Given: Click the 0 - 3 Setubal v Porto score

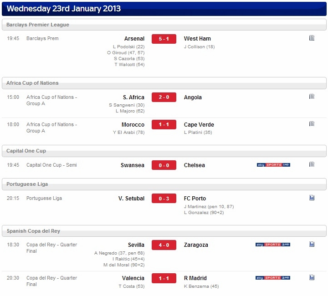Looking at the screenshot, I should 164,199.
